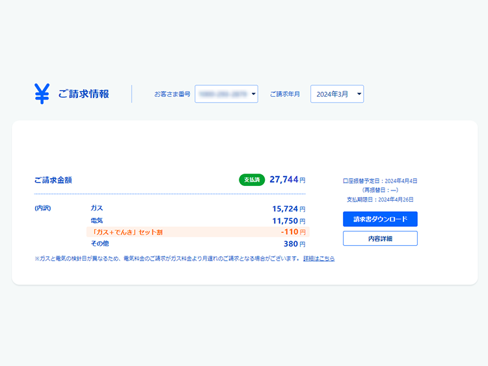
Task: Select the ご請求情報 page heading
Action: click(83, 94)
